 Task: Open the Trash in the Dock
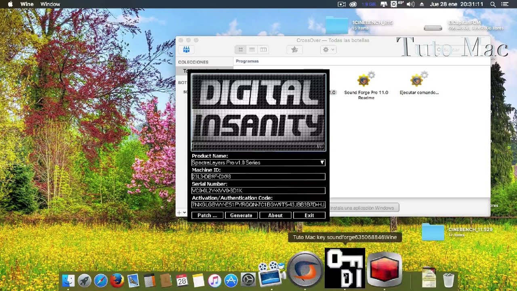point(448,280)
